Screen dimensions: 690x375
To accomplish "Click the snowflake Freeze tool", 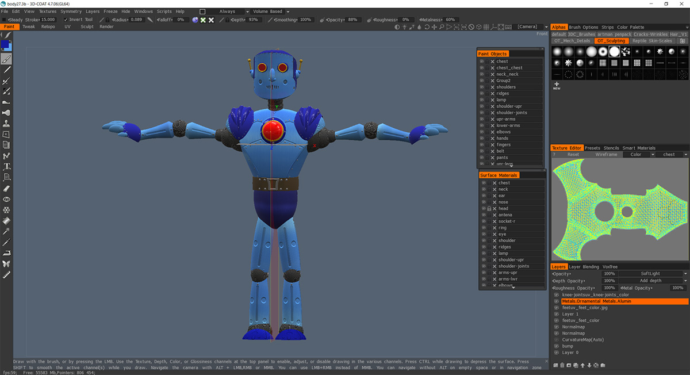I will tap(7, 210).
